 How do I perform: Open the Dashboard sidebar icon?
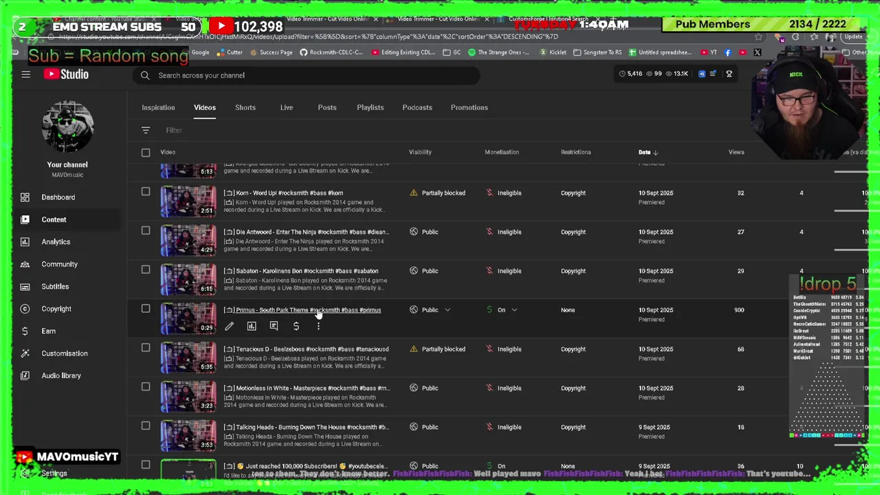coord(25,197)
